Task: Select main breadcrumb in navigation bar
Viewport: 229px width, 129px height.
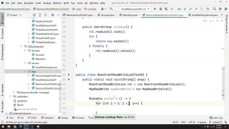Action: tap(77, 9)
